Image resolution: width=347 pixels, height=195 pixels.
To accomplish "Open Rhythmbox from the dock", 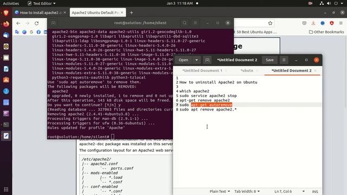I will point(6,47).
